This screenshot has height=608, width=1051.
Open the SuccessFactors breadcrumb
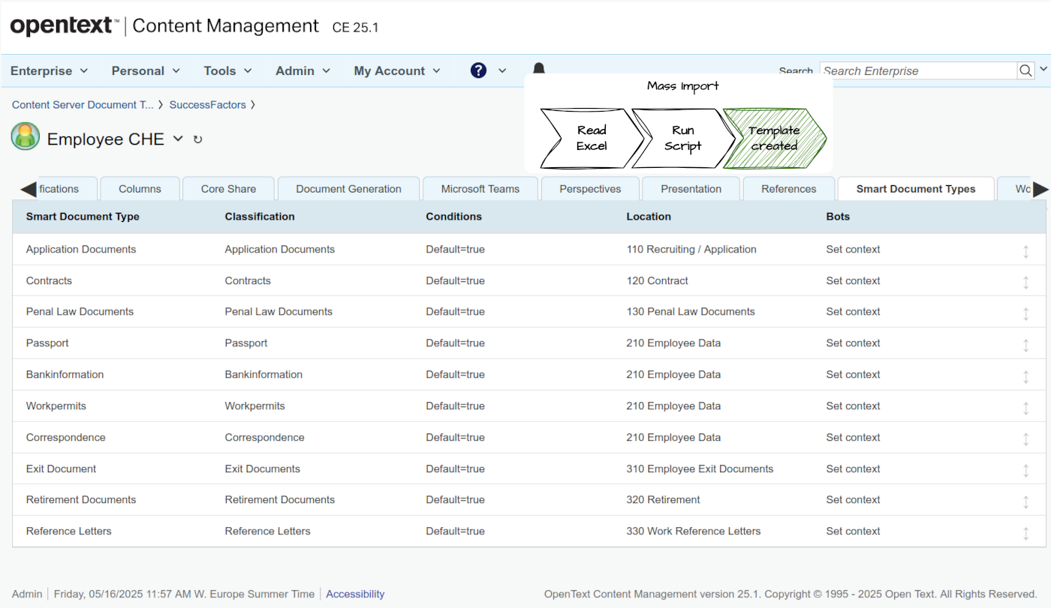pyautogui.click(x=208, y=105)
